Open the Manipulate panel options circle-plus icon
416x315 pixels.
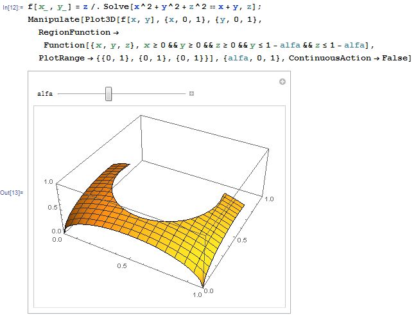[282, 82]
